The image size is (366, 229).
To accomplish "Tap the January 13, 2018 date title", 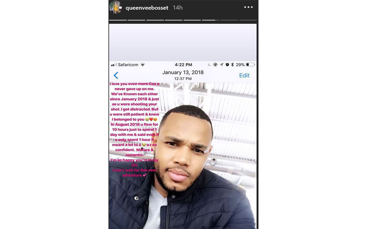I will (183, 72).
